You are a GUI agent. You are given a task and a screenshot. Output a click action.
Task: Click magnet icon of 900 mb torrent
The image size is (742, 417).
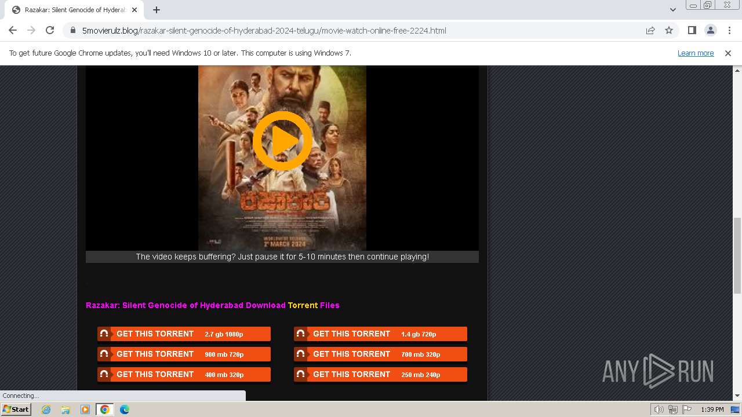tap(104, 354)
